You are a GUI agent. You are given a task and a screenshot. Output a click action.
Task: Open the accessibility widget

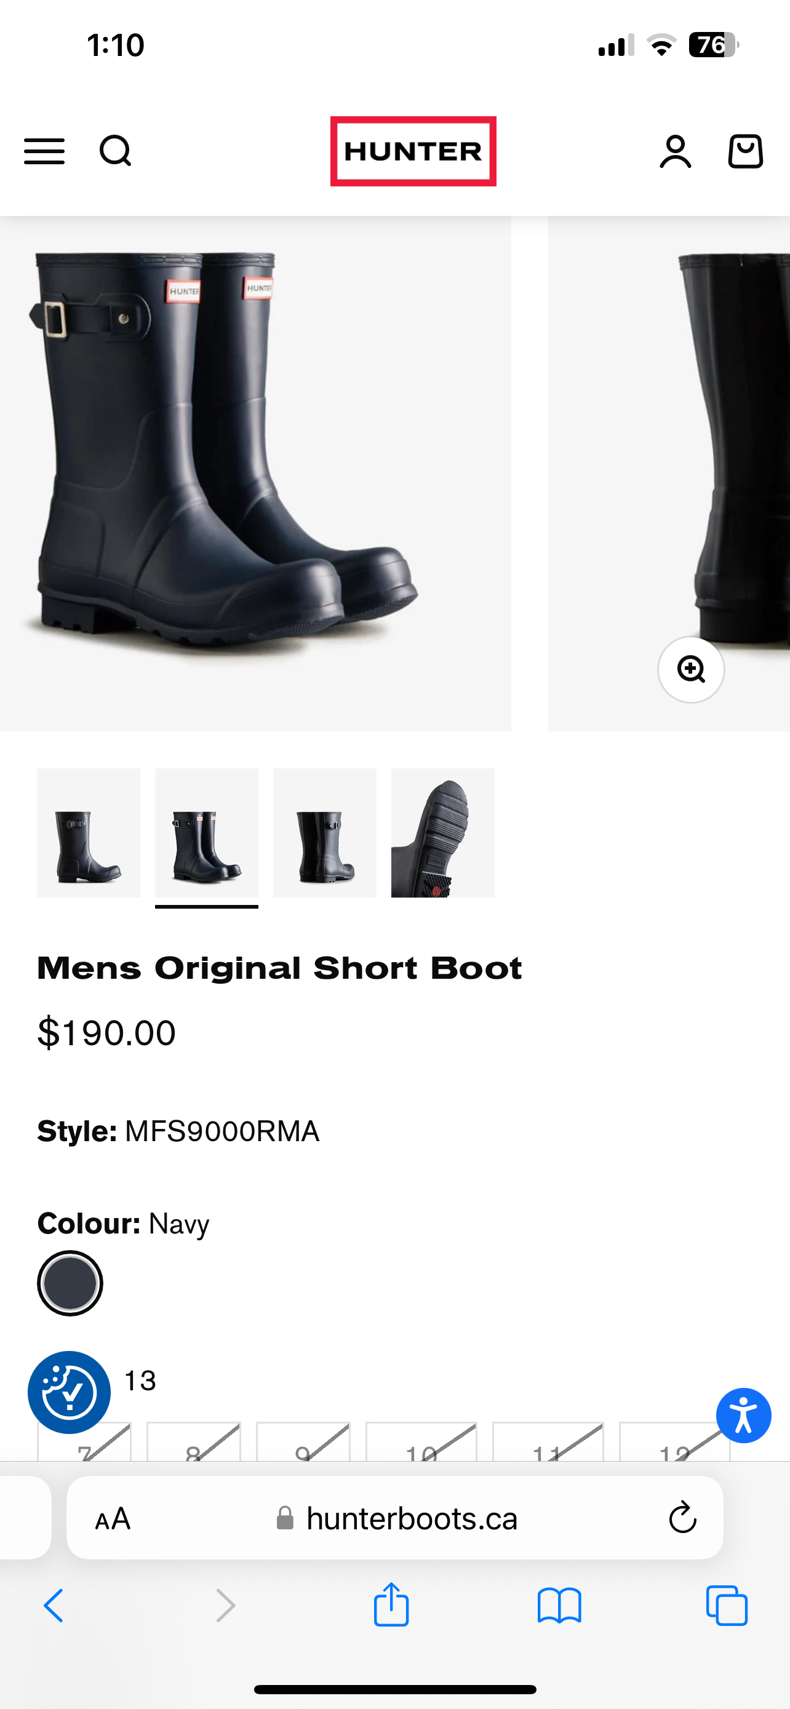point(744,1415)
